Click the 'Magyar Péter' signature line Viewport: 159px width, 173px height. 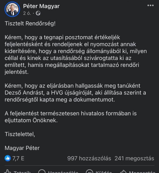pos(22,148)
